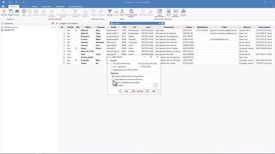Select the CSV export format option
This screenshot has width=275, height=154.
[x=111, y=67]
